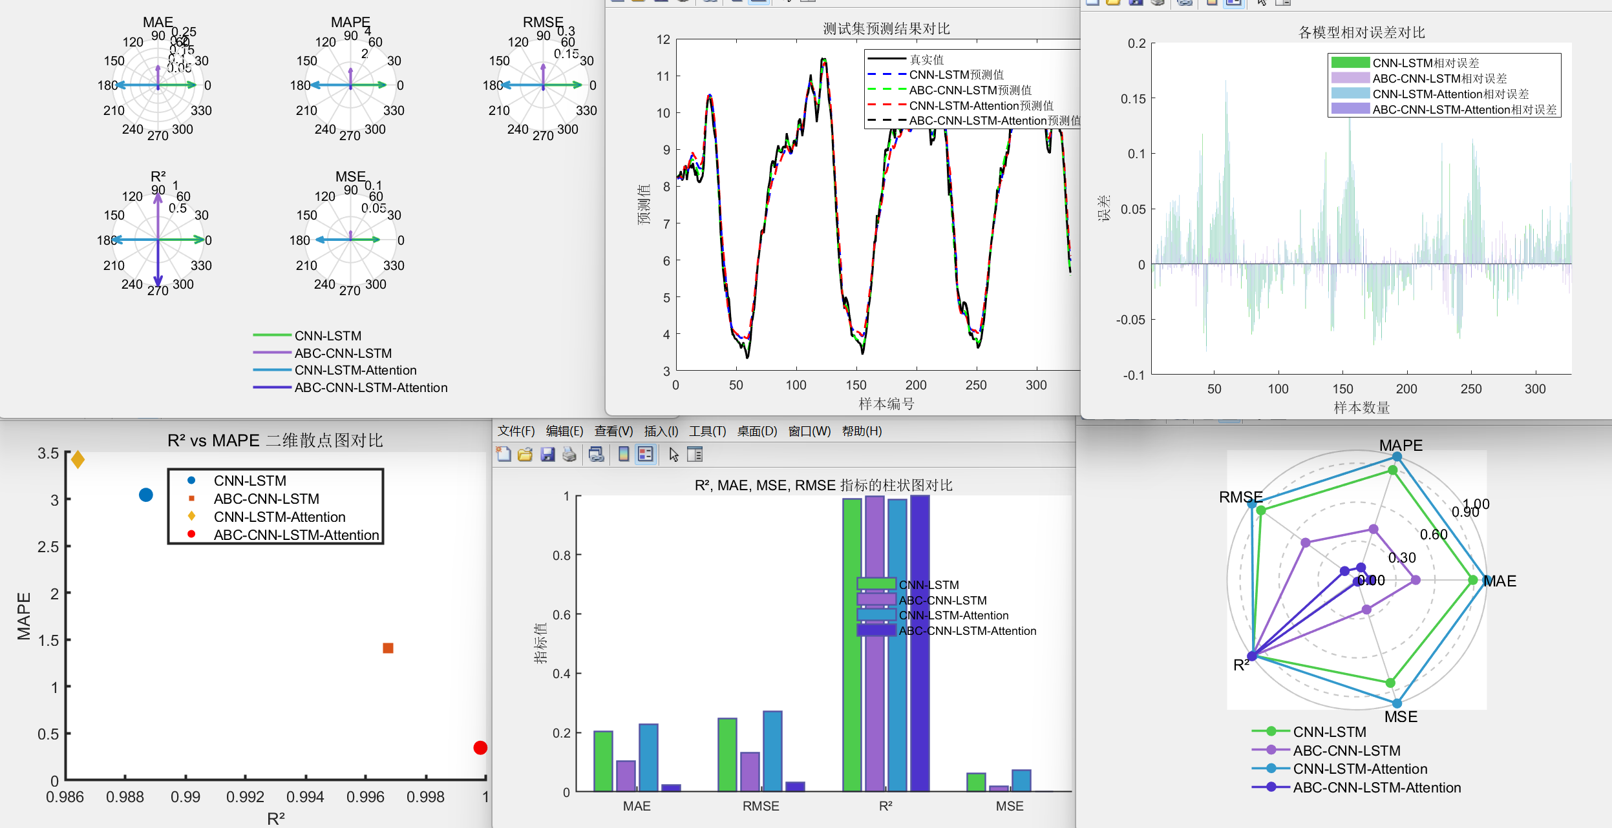
Task: Open a file with the folder icon
Action: (525, 455)
